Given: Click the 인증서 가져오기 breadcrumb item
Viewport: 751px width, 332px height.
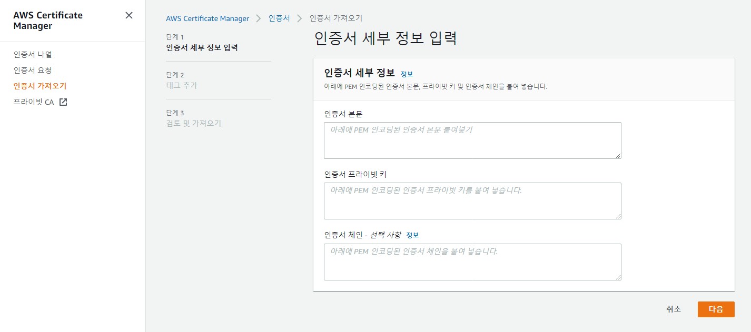Looking at the screenshot, I should point(335,18).
